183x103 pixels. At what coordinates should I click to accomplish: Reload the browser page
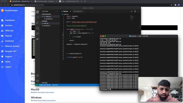pos(8,5)
